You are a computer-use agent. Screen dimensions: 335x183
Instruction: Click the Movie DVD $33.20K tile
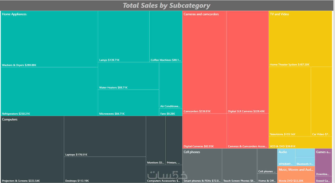296,174
